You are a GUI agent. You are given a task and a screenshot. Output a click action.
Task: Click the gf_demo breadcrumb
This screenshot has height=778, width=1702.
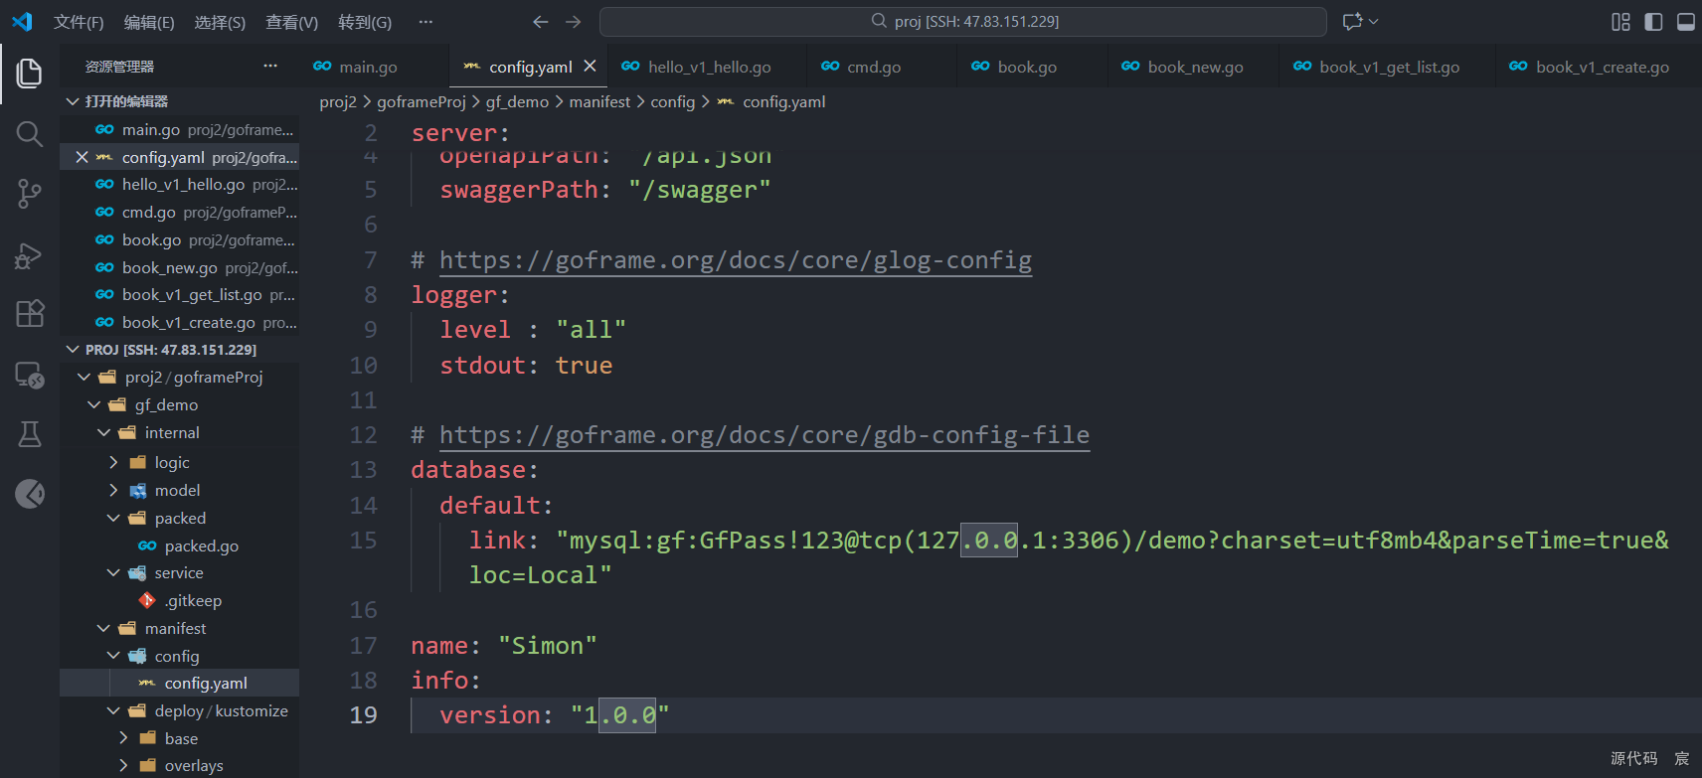click(517, 102)
